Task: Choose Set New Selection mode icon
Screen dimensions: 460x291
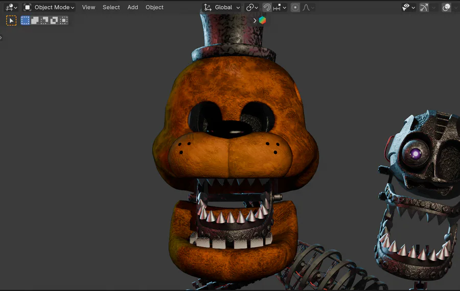Action: pyautogui.click(x=25, y=20)
